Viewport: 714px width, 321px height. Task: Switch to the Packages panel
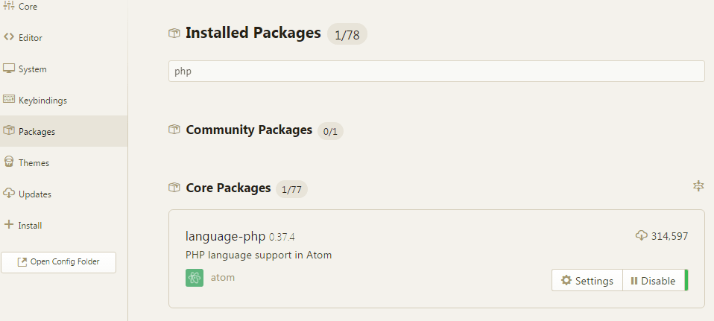[x=37, y=132]
